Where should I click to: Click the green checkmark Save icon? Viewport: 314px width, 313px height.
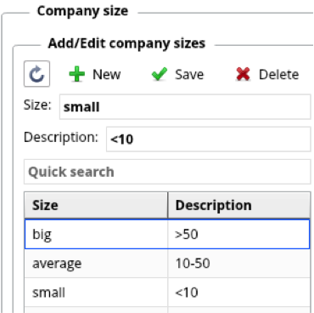pos(160,74)
